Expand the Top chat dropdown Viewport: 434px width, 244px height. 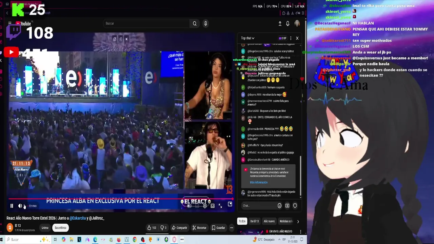click(248, 38)
